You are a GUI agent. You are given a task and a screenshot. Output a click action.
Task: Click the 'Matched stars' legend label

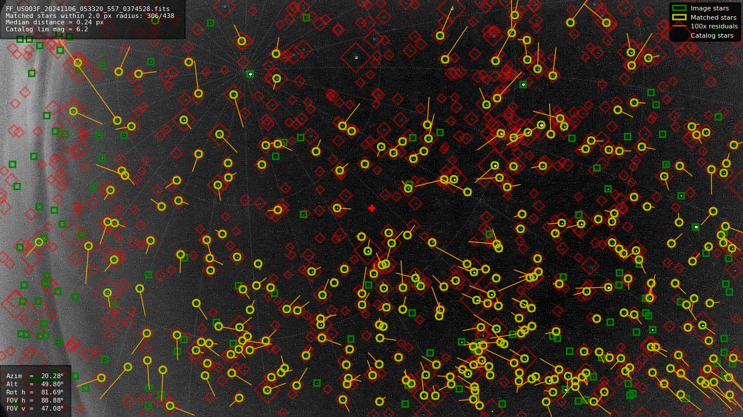pyautogui.click(x=713, y=17)
